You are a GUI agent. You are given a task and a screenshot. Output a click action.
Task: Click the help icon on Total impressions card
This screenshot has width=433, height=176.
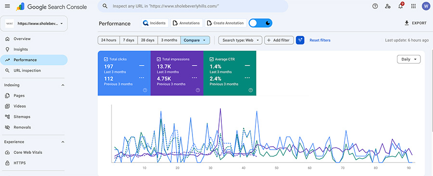click(x=198, y=90)
